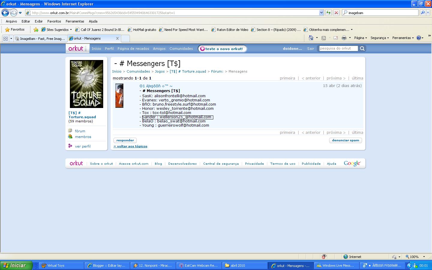Screen dimensions: 432x270
Task: Open Call Of Juarez 2 bookmark
Action: (100, 29)
